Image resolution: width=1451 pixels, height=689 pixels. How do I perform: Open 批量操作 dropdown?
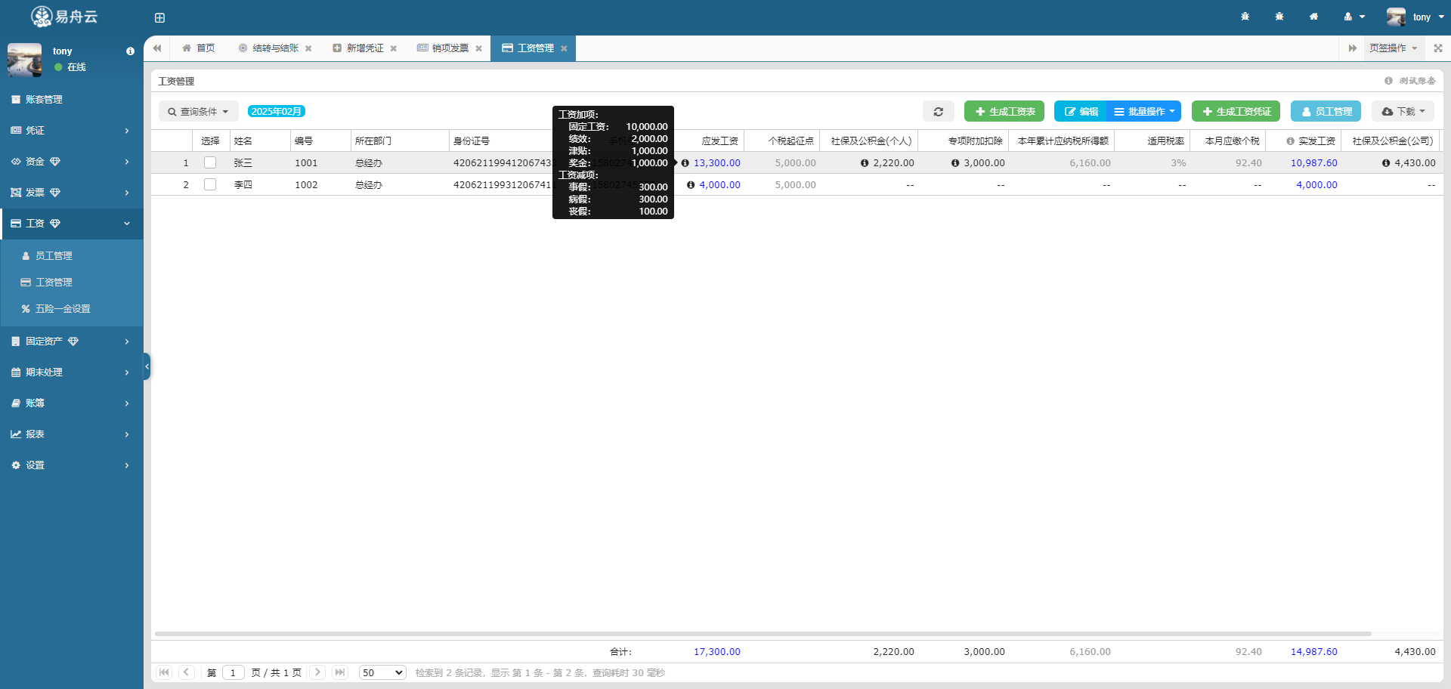pyautogui.click(x=1144, y=111)
